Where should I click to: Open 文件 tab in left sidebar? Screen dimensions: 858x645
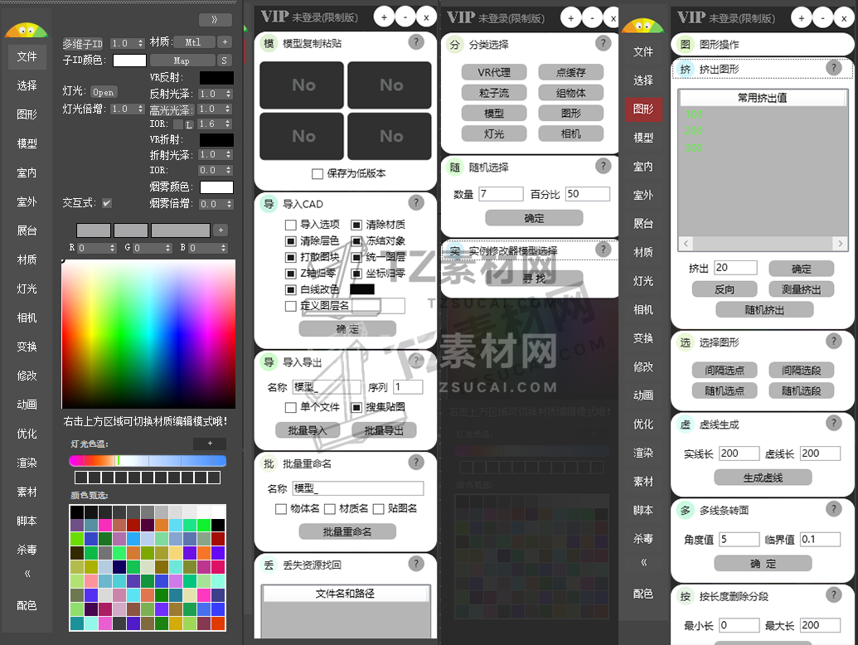(x=27, y=56)
